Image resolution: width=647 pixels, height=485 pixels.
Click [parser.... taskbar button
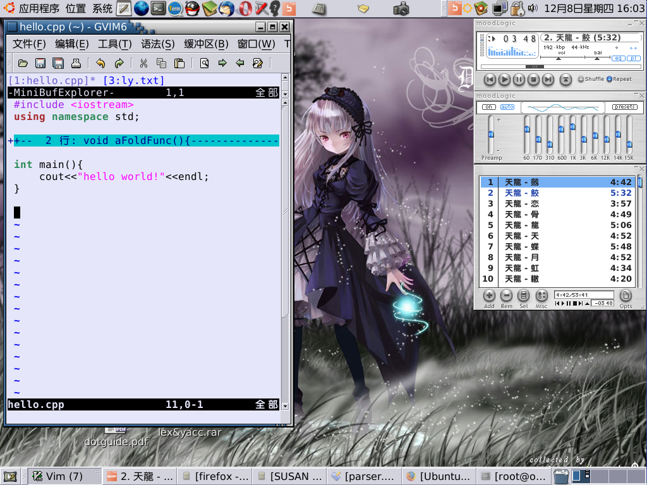click(x=364, y=476)
